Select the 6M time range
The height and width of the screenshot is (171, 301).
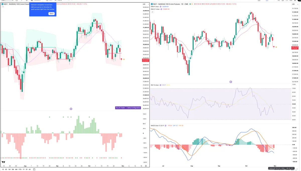pos(16,169)
